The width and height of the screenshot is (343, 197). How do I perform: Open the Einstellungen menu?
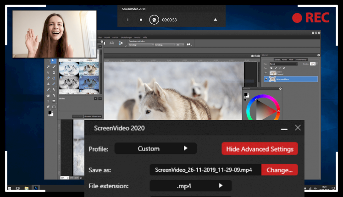(127, 38)
